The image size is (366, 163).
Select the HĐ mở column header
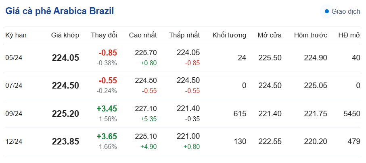point(349,35)
